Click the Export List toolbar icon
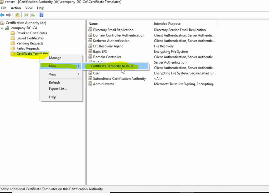 tap(33, 15)
